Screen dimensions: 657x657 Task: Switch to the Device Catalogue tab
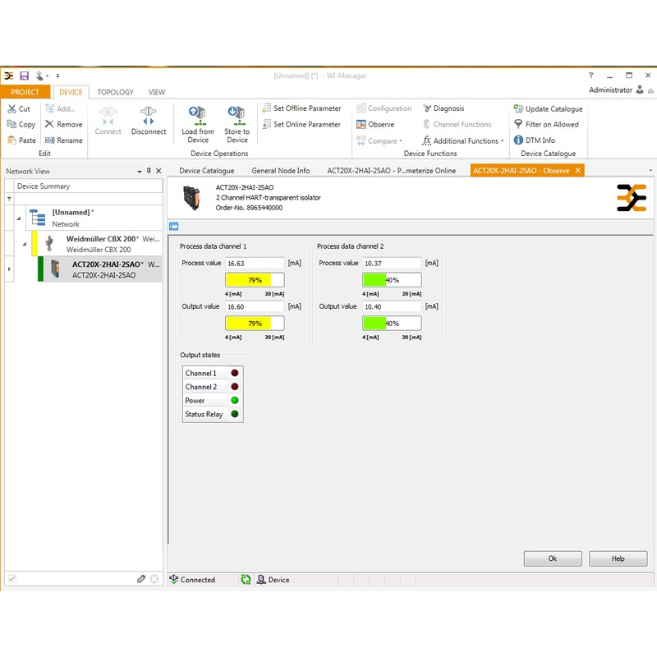tap(207, 171)
